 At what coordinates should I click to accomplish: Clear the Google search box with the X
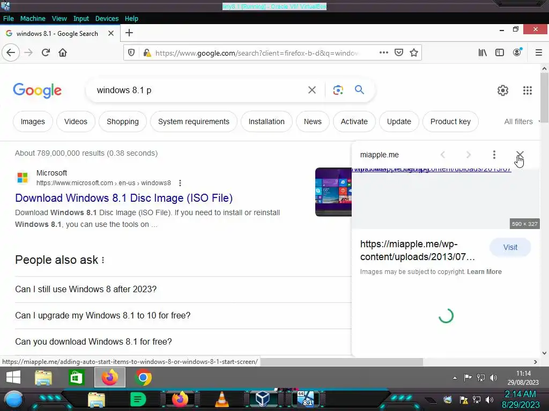312,90
